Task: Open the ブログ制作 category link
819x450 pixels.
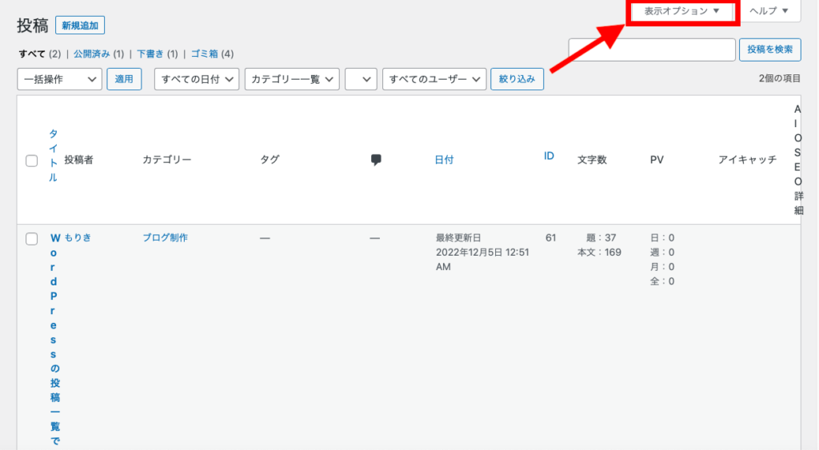Action: (x=165, y=237)
